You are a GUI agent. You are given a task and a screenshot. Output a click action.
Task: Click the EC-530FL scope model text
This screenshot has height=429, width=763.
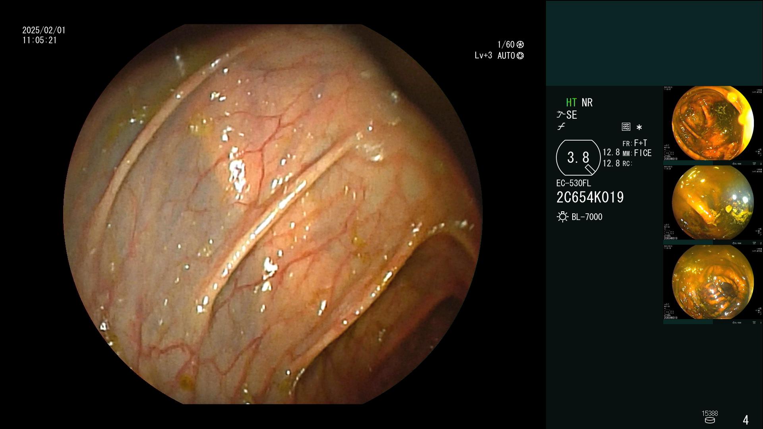(573, 184)
